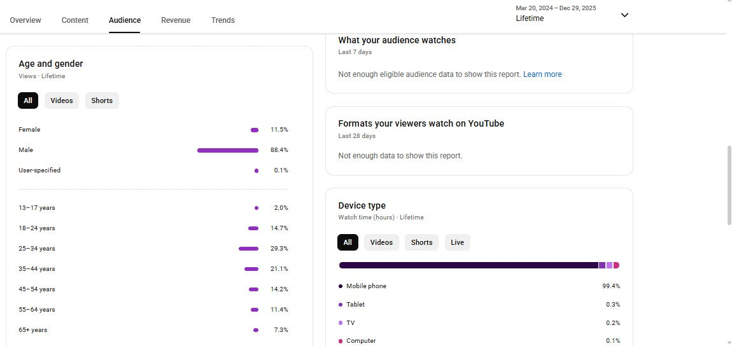Filter Age and gender by Shorts
Viewport: 732px width, 346px height.
(102, 100)
